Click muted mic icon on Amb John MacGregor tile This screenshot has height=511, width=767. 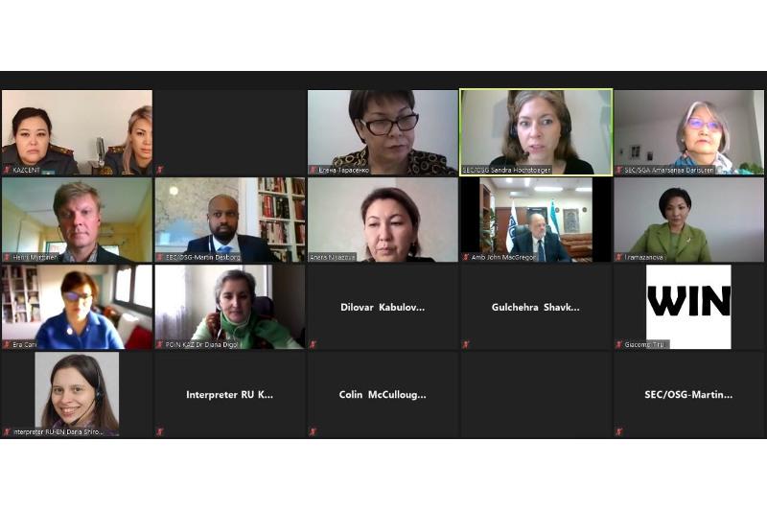click(x=466, y=257)
